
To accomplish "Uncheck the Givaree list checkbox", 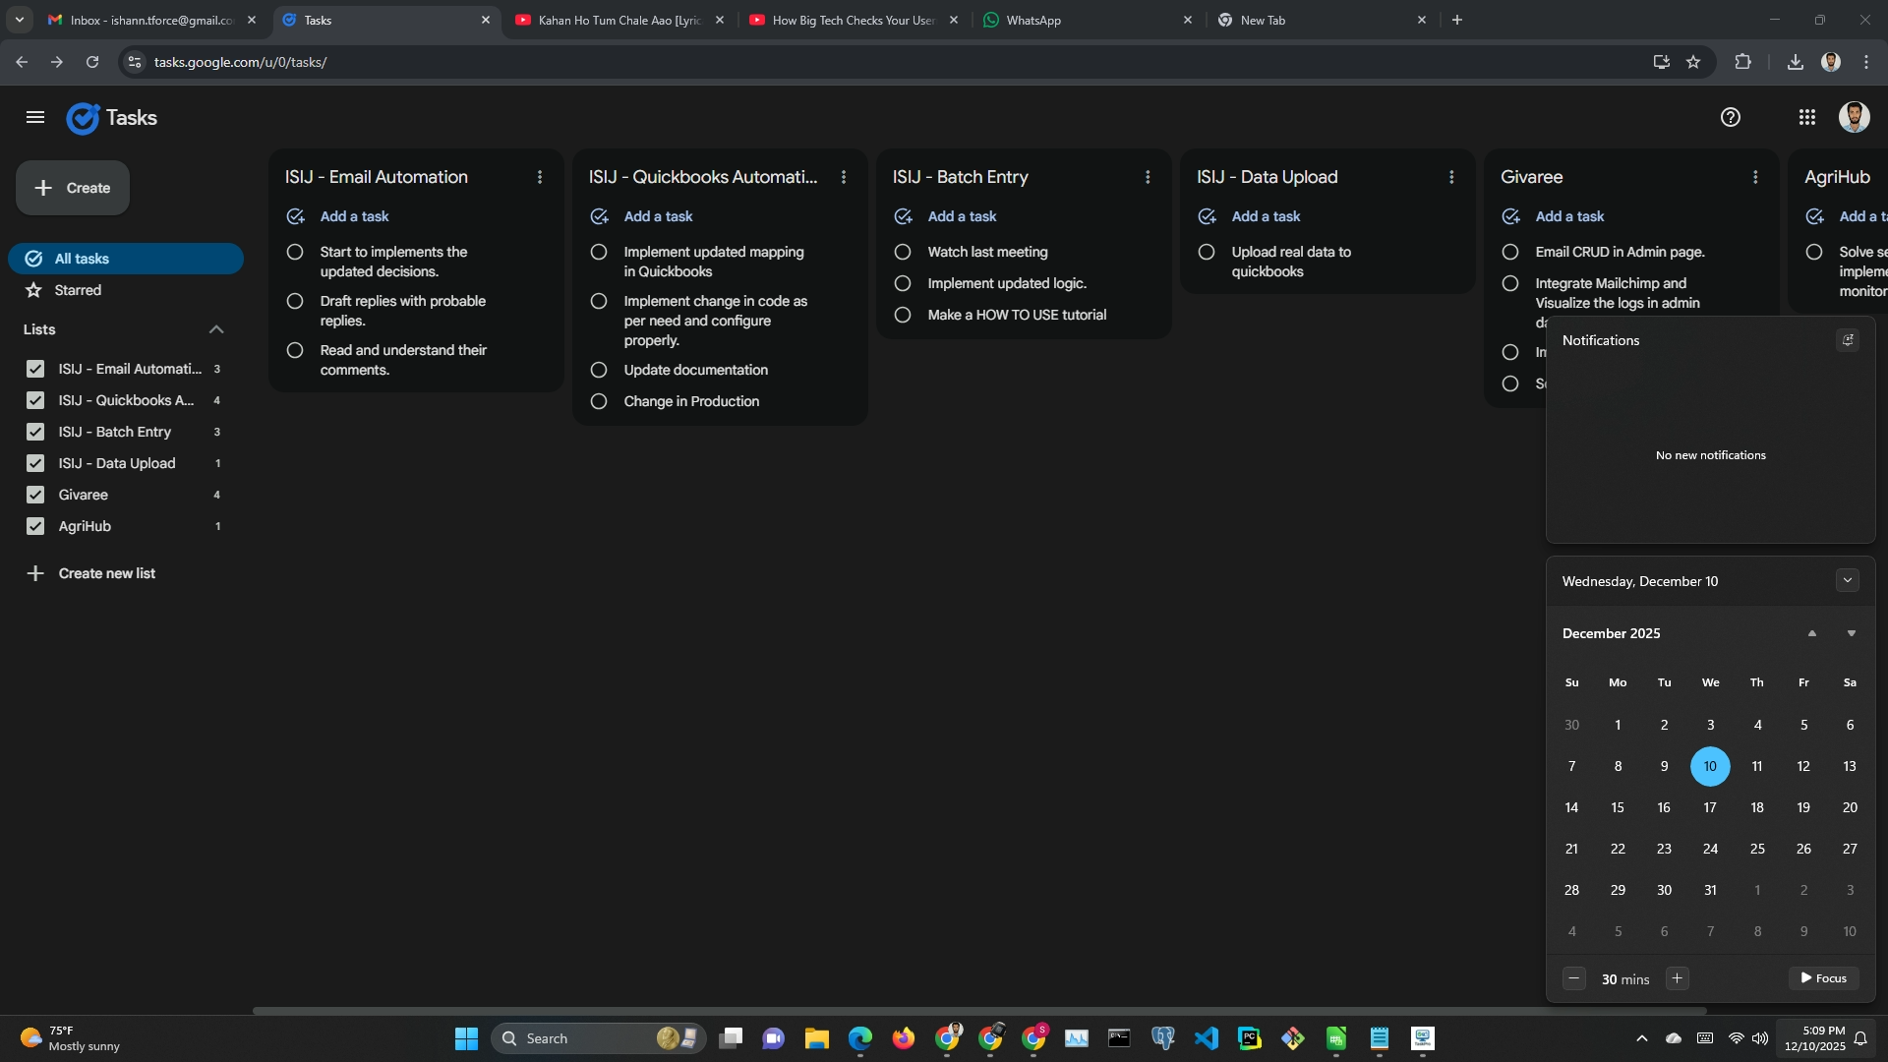I will point(35,495).
